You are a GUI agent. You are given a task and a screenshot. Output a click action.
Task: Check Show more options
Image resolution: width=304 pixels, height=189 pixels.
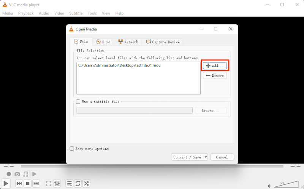tap(72, 148)
